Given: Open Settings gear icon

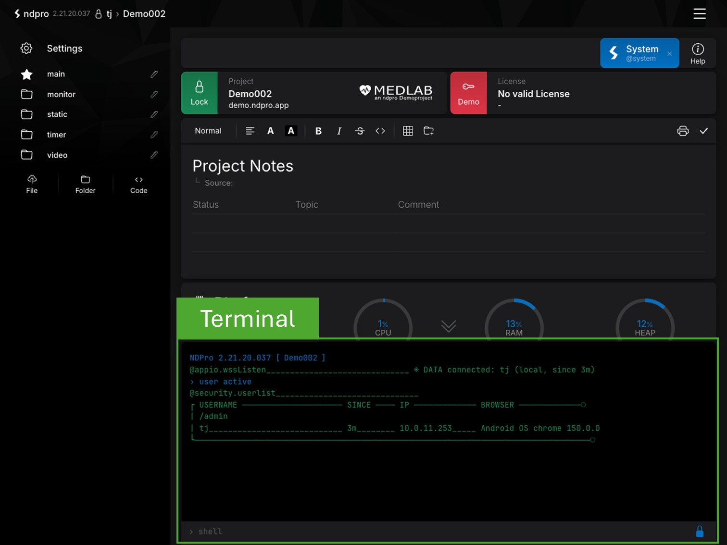Looking at the screenshot, I should tap(26, 48).
